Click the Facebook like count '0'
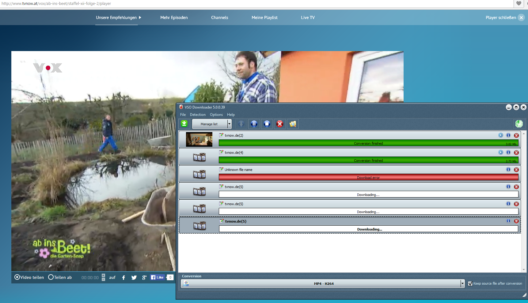 [x=170, y=277]
